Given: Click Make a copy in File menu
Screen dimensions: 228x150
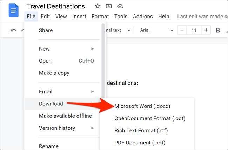Looking at the screenshot, I should coord(54,73).
